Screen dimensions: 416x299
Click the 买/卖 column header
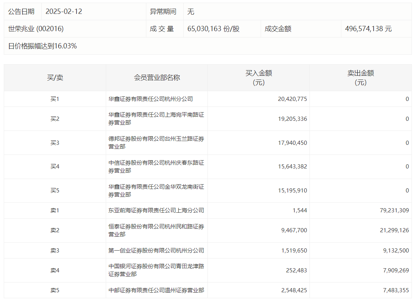[55, 78]
